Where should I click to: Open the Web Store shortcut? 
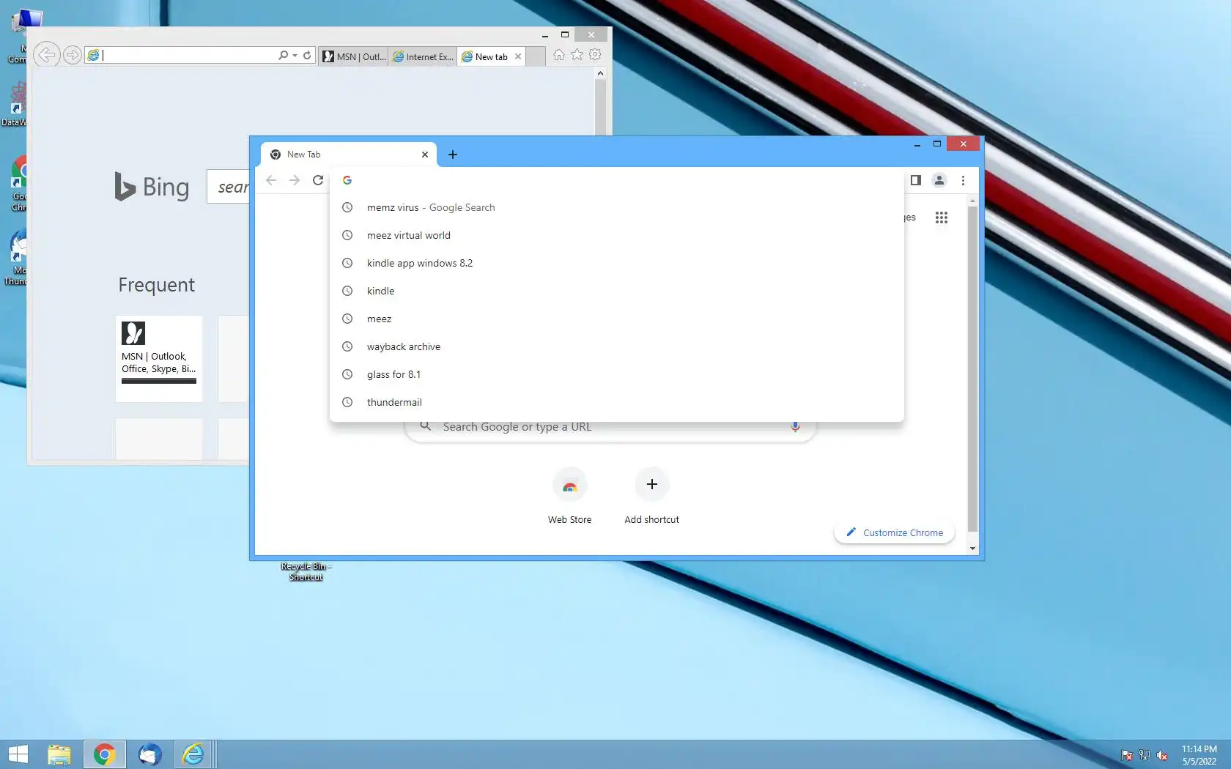(570, 496)
